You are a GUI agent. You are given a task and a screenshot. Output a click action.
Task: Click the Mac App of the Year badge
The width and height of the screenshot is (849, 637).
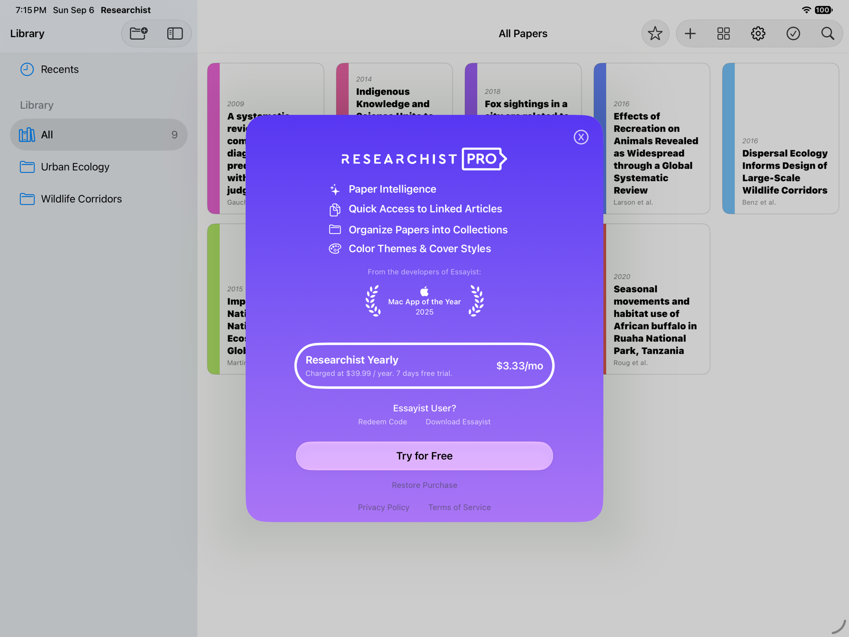pyautogui.click(x=424, y=302)
